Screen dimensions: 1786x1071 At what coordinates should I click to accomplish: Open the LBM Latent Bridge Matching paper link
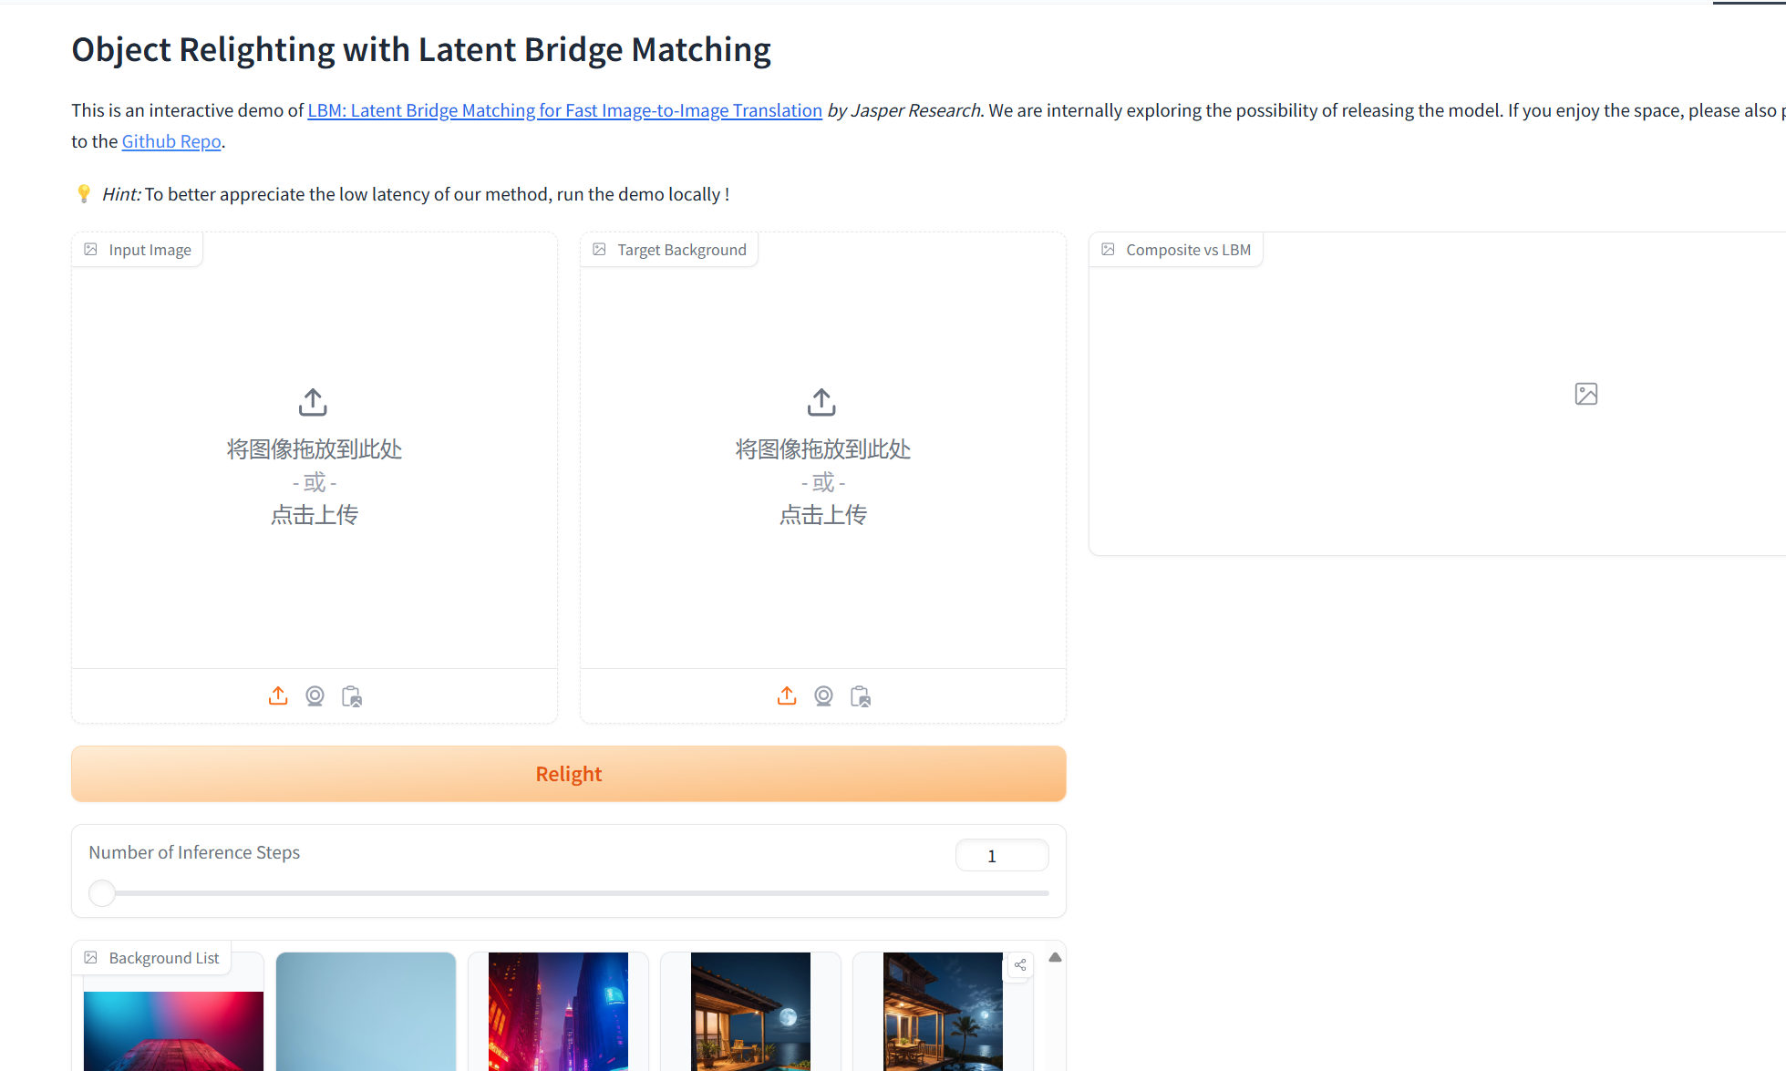coord(564,110)
